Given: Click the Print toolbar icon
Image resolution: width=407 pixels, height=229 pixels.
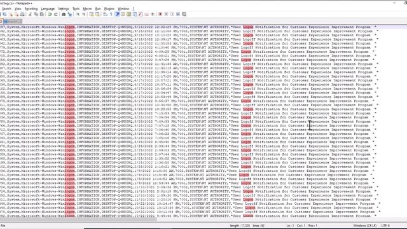Looking at the screenshot, I should (22, 14).
